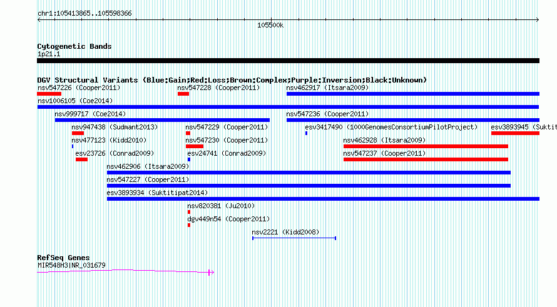Click the Cytogenetic Bands track title

point(74,46)
